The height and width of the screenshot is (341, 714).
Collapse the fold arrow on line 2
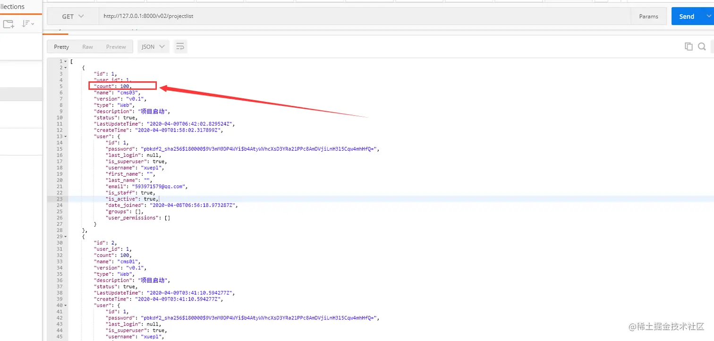coord(66,68)
